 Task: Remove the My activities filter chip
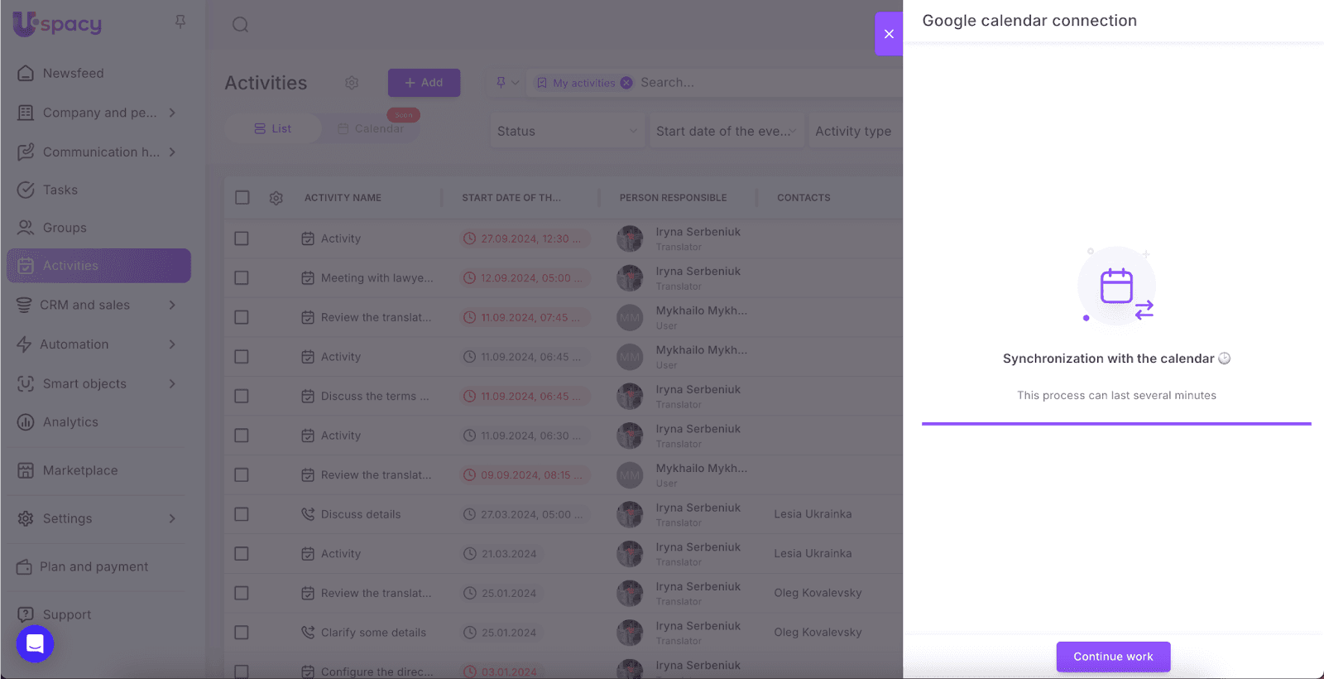[626, 83]
